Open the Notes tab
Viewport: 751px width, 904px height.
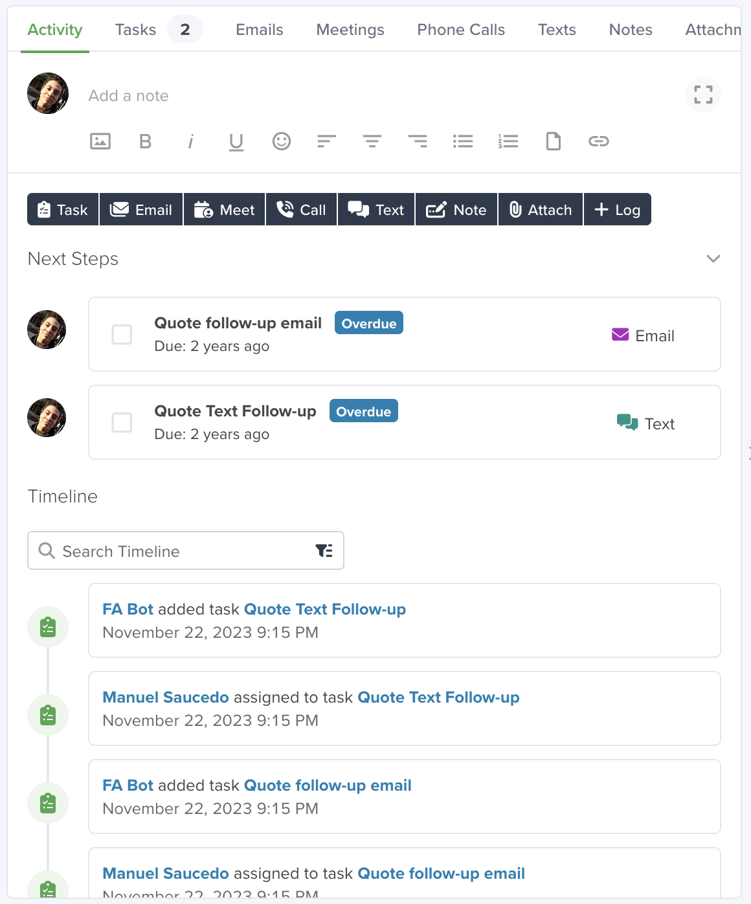coord(631,30)
